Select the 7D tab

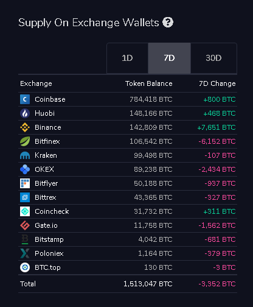pos(169,58)
